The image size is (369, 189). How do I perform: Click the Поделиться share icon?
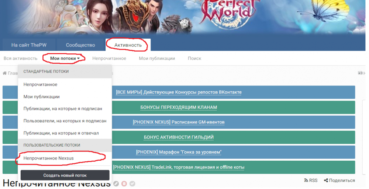(326, 180)
